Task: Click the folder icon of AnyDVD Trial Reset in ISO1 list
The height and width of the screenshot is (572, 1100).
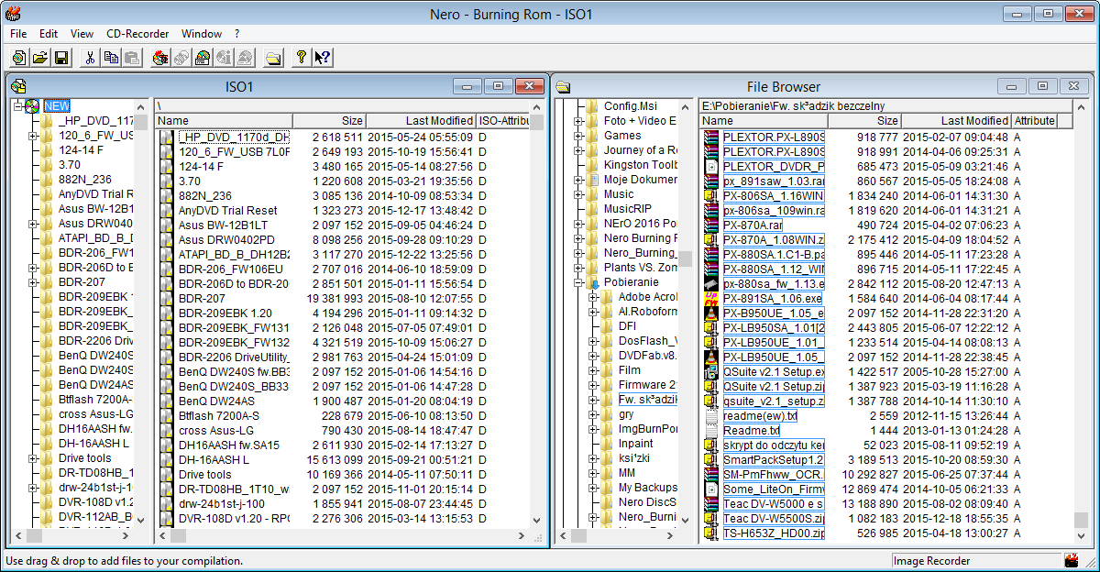Action: (166, 211)
